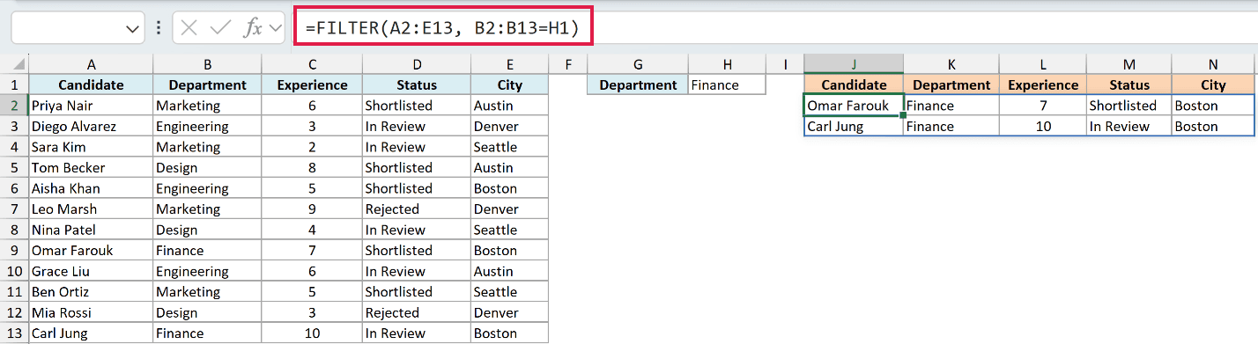Select cell with Mia Rossi
Image resolution: width=1258 pixels, height=344 pixels.
[x=91, y=312]
